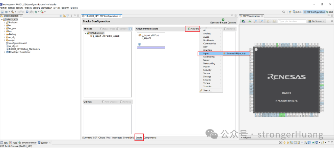This screenshot has height=150, width=334.
Task: Expand the Debug folder
Action: 5,34
